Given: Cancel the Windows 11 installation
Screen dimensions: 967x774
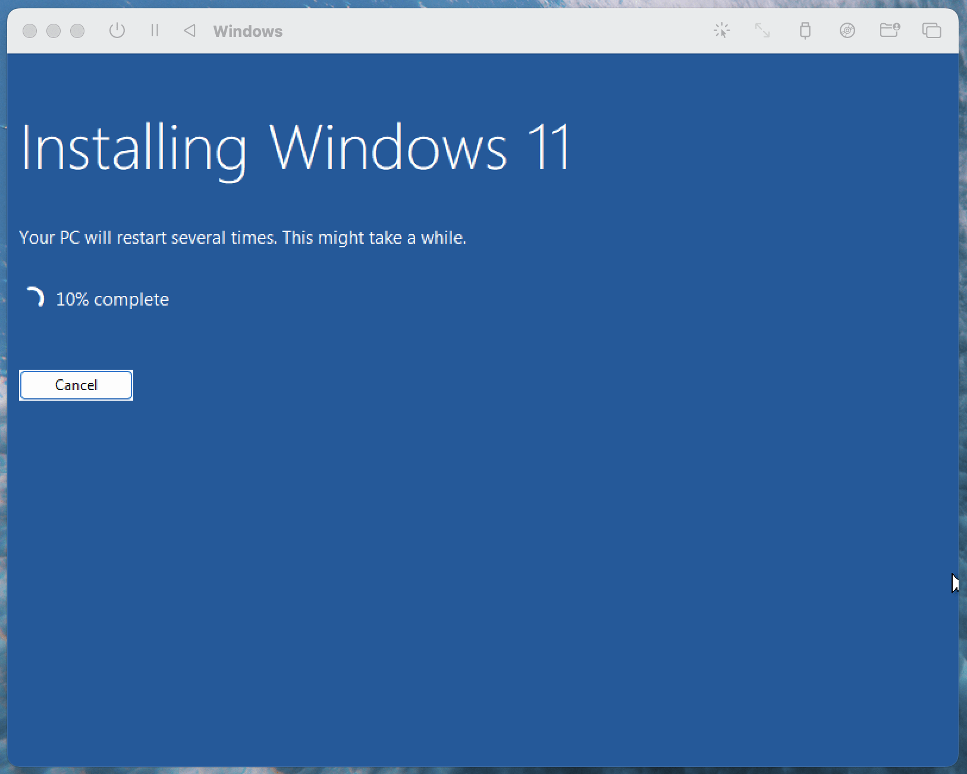Looking at the screenshot, I should [x=76, y=385].
